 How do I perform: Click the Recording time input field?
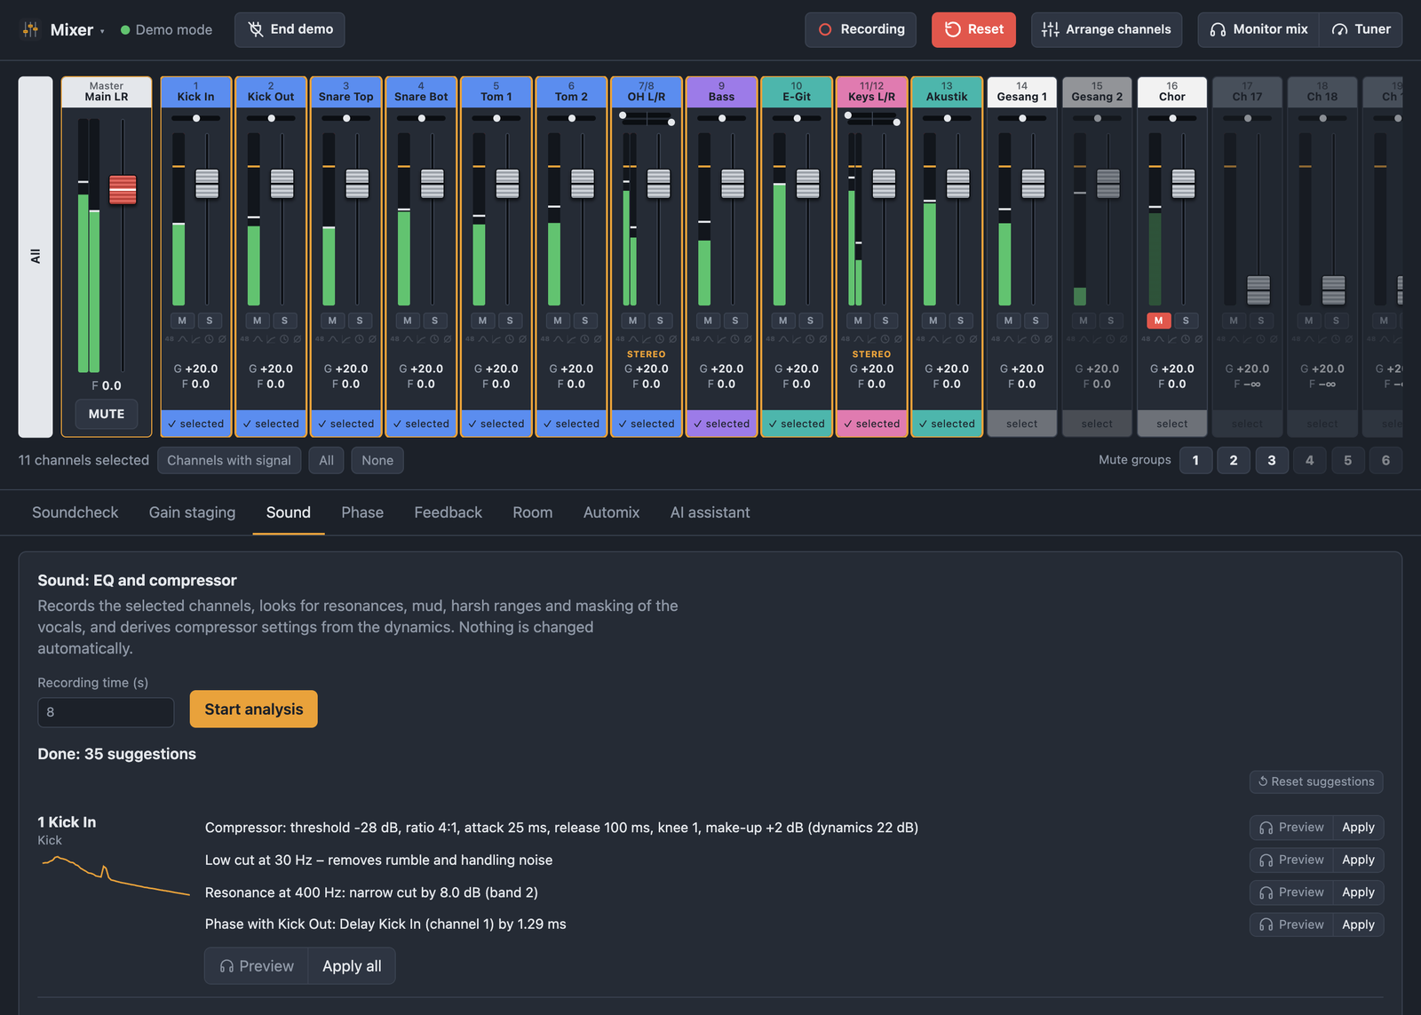106,712
